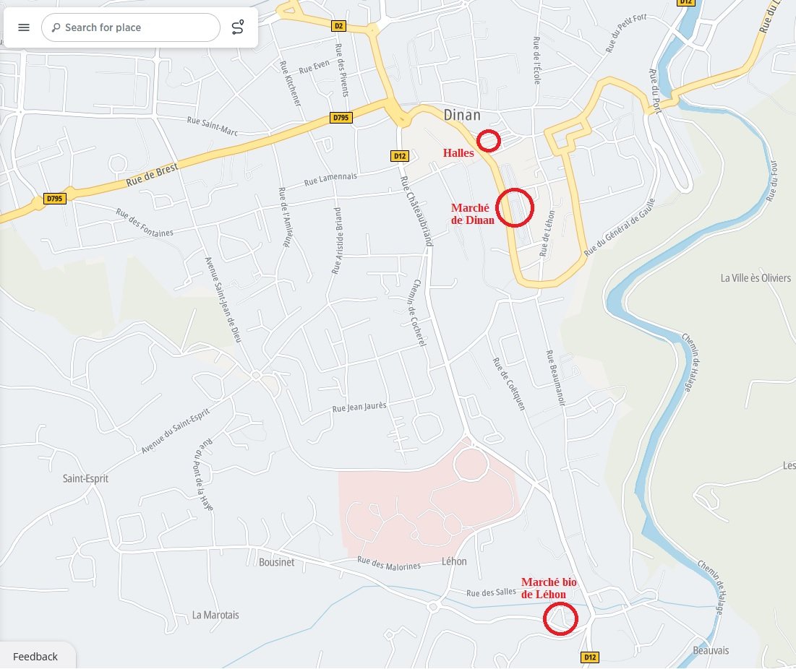This screenshot has height=669, width=796.
Task: Click the La Ville ès Oliviers label
Action: click(x=756, y=278)
